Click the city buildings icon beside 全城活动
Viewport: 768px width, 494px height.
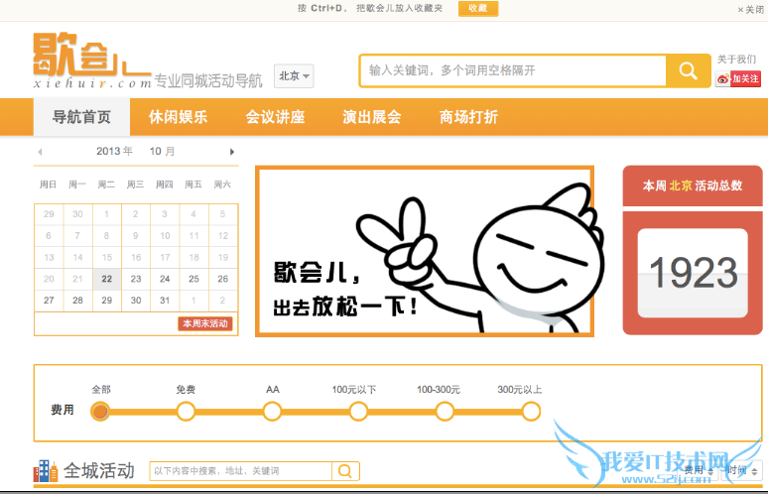45,471
